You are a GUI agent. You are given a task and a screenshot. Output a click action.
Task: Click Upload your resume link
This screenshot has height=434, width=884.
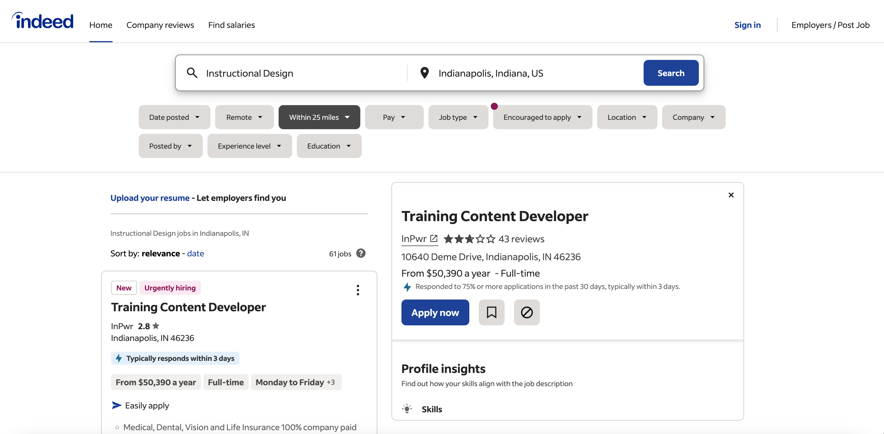click(150, 198)
